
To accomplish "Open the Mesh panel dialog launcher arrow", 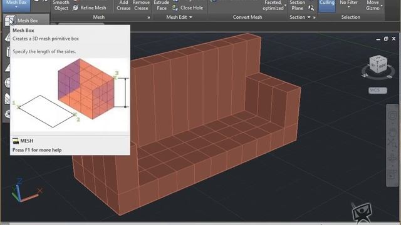I will coord(148,17).
